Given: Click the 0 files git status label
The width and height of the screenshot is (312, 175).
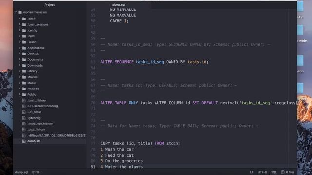Looking at the screenshot, I should [x=290, y=172].
